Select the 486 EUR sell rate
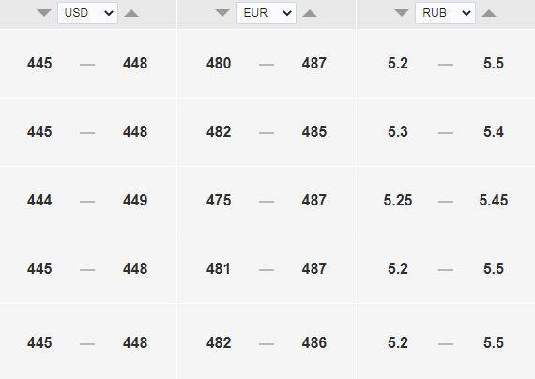The width and height of the screenshot is (535, 379). 314,342
